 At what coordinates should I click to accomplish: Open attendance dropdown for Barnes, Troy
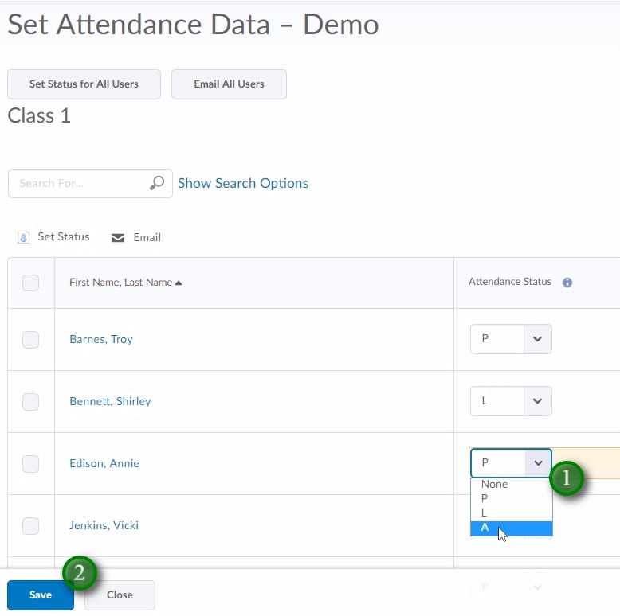point(511,339)
